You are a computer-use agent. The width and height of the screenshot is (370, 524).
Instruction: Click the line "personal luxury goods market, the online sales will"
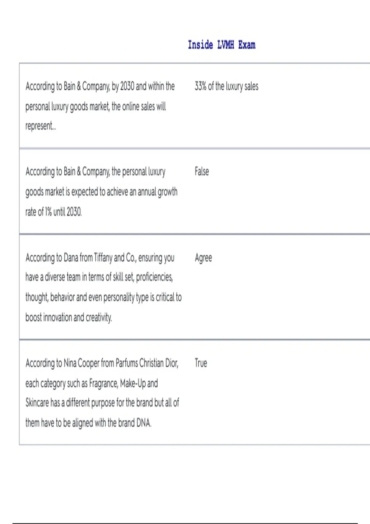(x=96, y=107)
